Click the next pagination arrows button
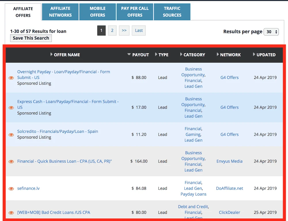This screenshot has height=221, width=288. 124,30
